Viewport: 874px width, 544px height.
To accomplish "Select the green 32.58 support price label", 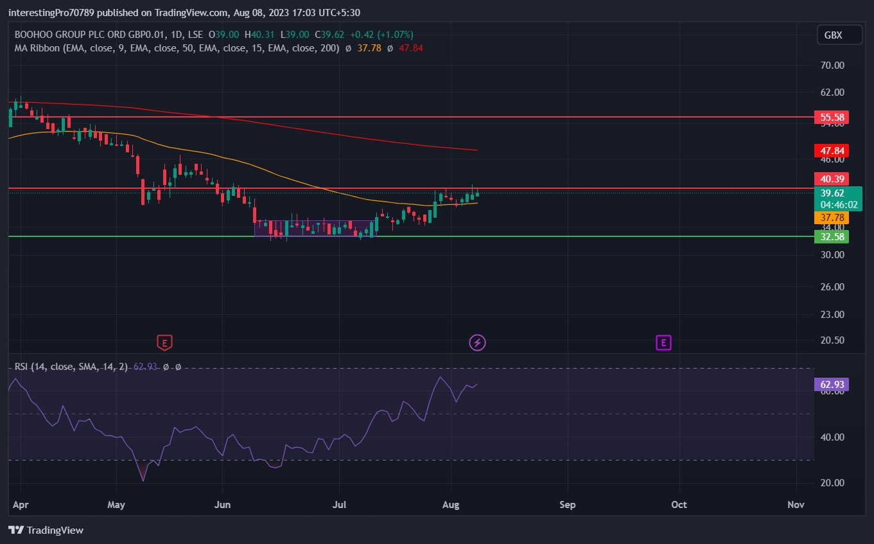I will pyautogui.click(x=832, y=236).
